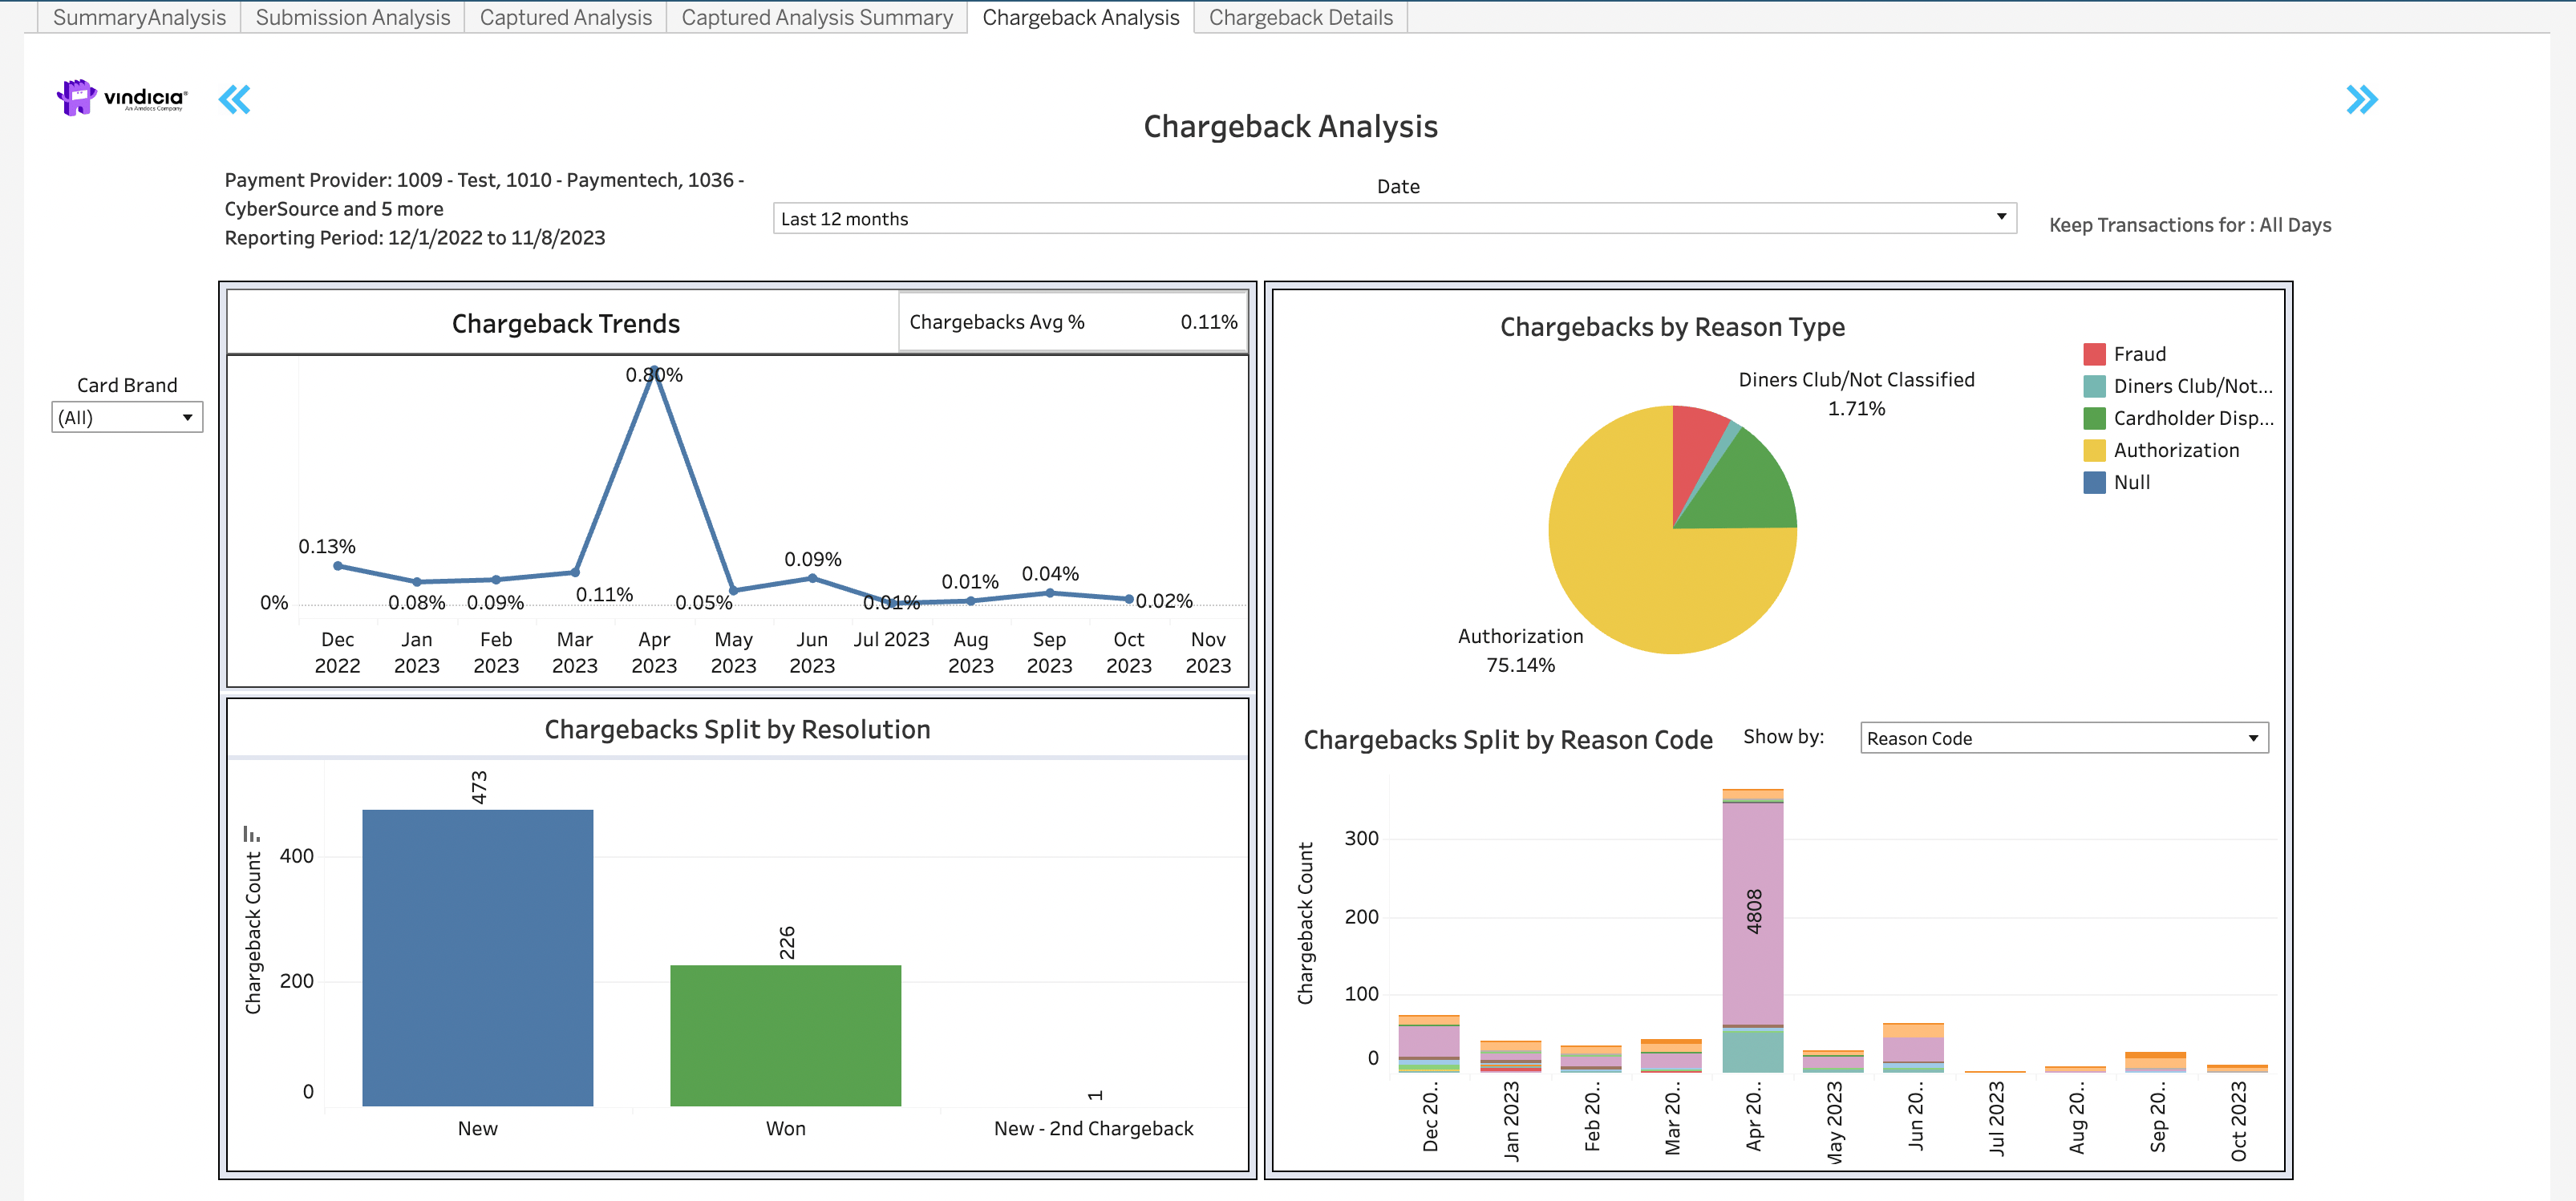Select the Sep 2023 stacked reason code bar
This screenshot has height=1201, width=2576.
click(2155, 1062)
